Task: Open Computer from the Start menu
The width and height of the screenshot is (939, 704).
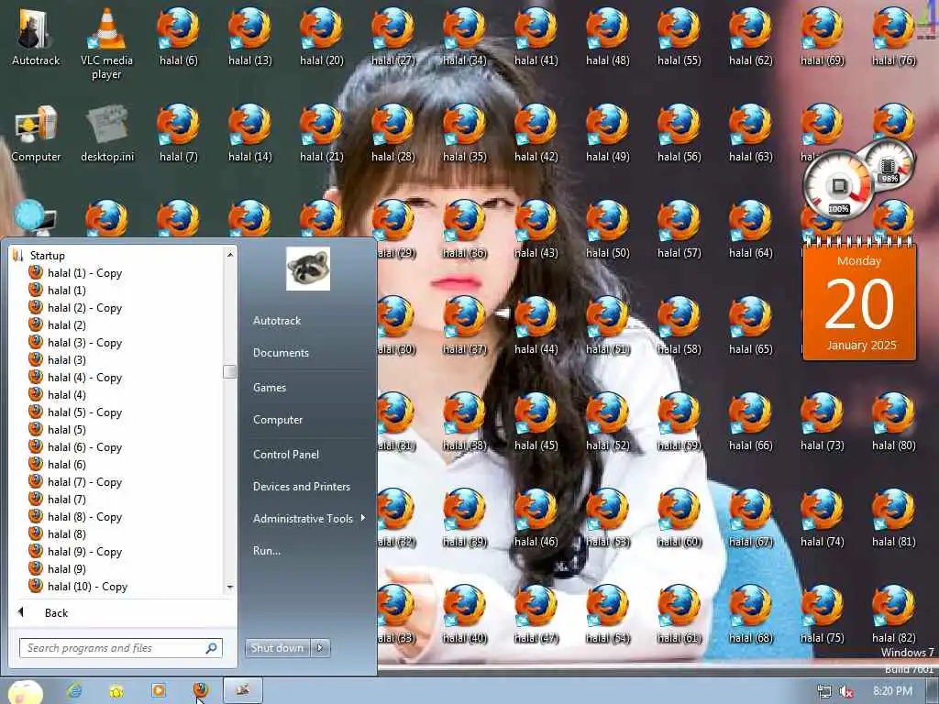Action: 278,420
